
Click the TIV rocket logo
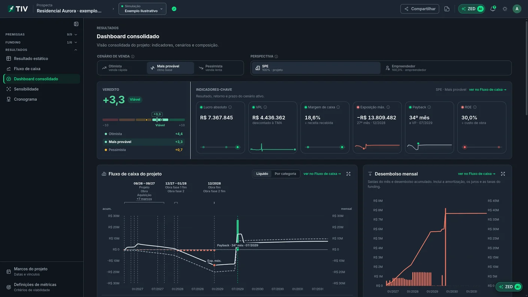[x=18, y=9]
